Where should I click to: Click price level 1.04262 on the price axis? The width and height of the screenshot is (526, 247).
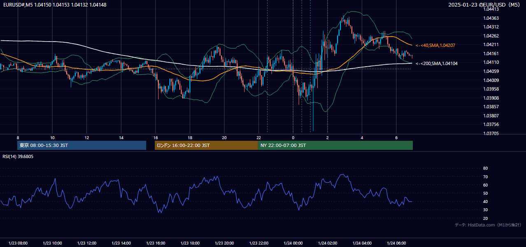tap(491, 36)
